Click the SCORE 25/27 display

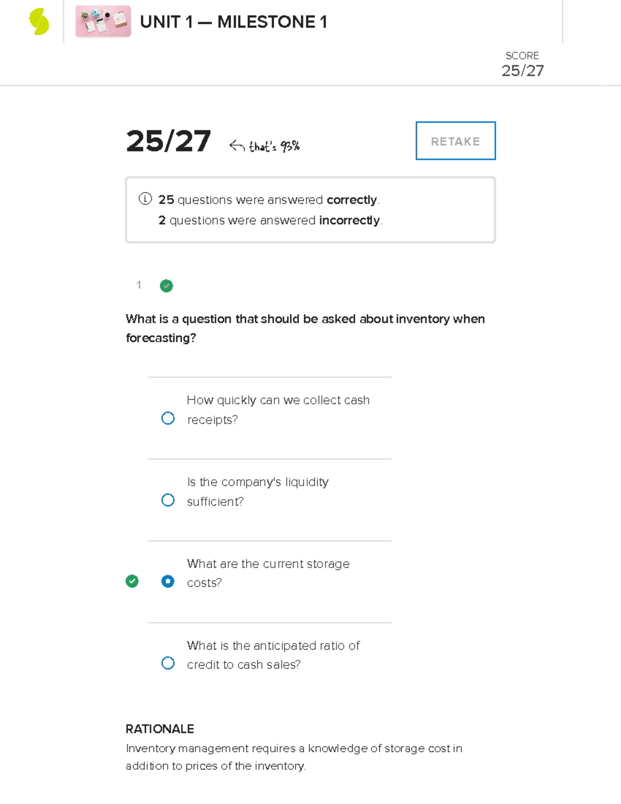pos(523,63)
